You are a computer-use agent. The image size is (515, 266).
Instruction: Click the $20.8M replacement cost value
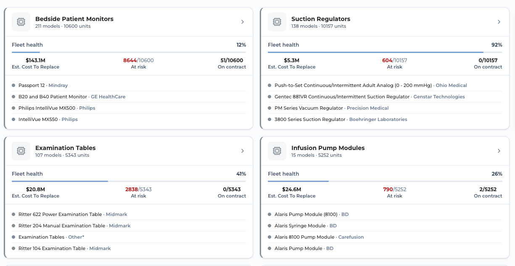(35, 190)
